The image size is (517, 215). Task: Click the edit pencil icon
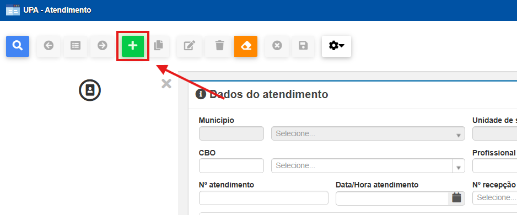tap(189, 46)
